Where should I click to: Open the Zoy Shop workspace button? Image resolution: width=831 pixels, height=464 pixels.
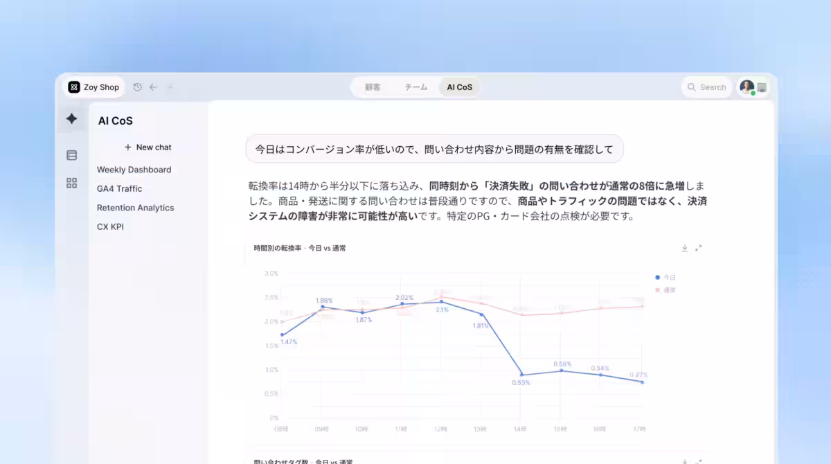(93, 87)
